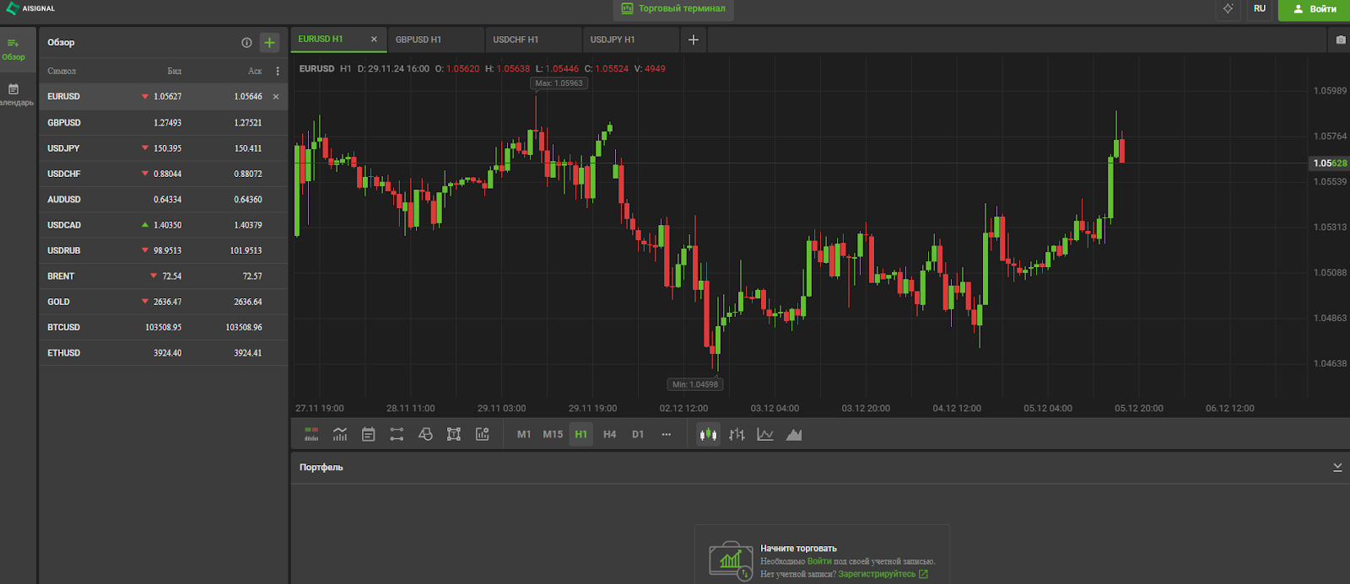The width and height of the screenshot is (1350, 584).
Task: Remove EURUSD from the watchlist with the X
Action: (276, 97)
